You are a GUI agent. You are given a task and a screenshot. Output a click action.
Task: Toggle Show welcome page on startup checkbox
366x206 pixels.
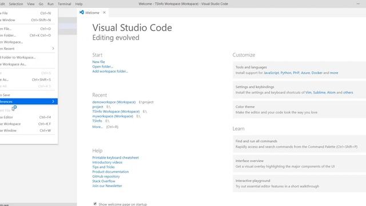pos(95,204)
